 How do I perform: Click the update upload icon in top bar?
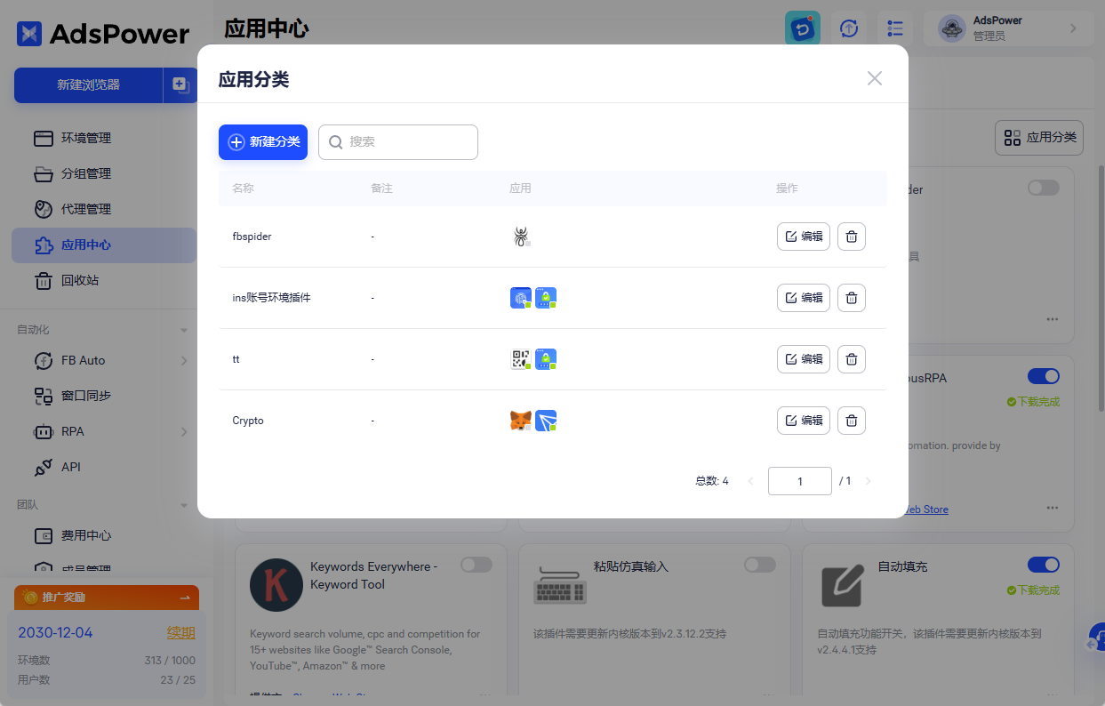[849, 28]
